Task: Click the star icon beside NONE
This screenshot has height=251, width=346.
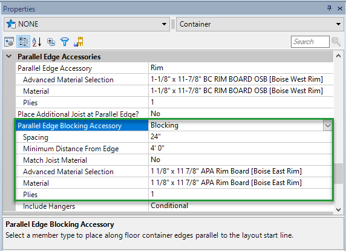Action: 11,24
